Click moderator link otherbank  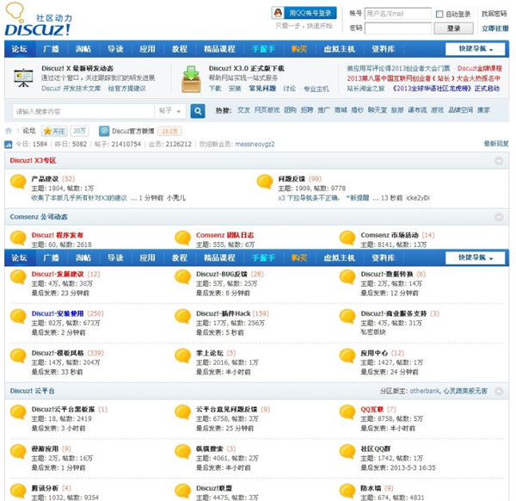click(x=425, y=391)
